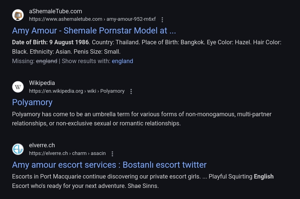Open the 'Amy Amour - Shemale Pornstar Model' result title
300x199 pixels.
(x=94, y=31)
